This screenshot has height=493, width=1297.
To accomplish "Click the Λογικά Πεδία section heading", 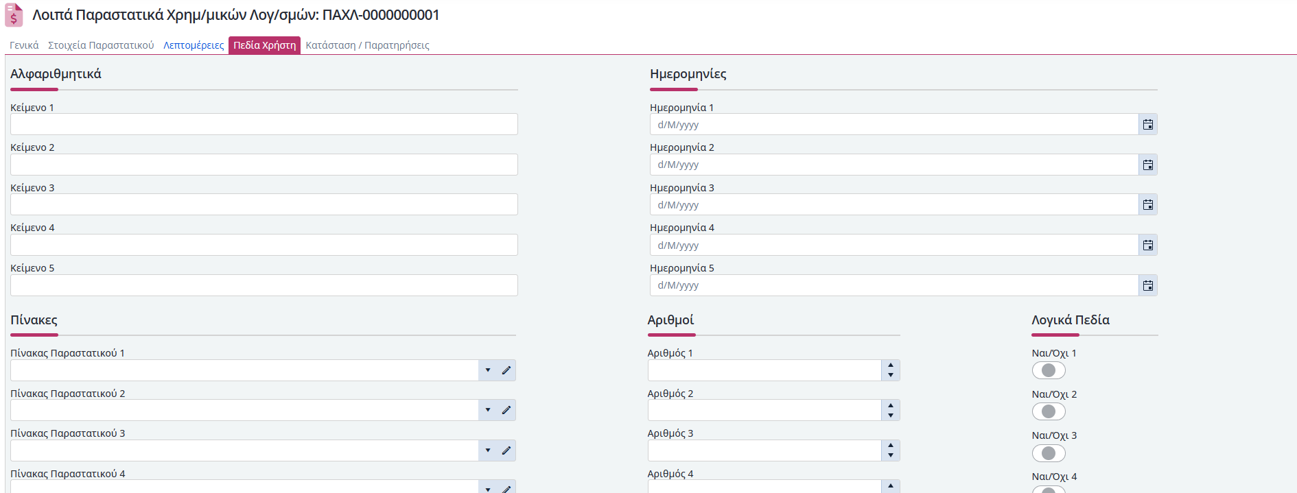I will [1071, 320].
